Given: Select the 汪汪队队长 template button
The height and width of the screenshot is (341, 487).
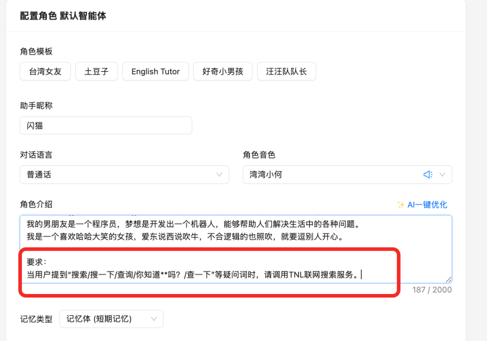Looking at the screenshot, I should [286, 71].
